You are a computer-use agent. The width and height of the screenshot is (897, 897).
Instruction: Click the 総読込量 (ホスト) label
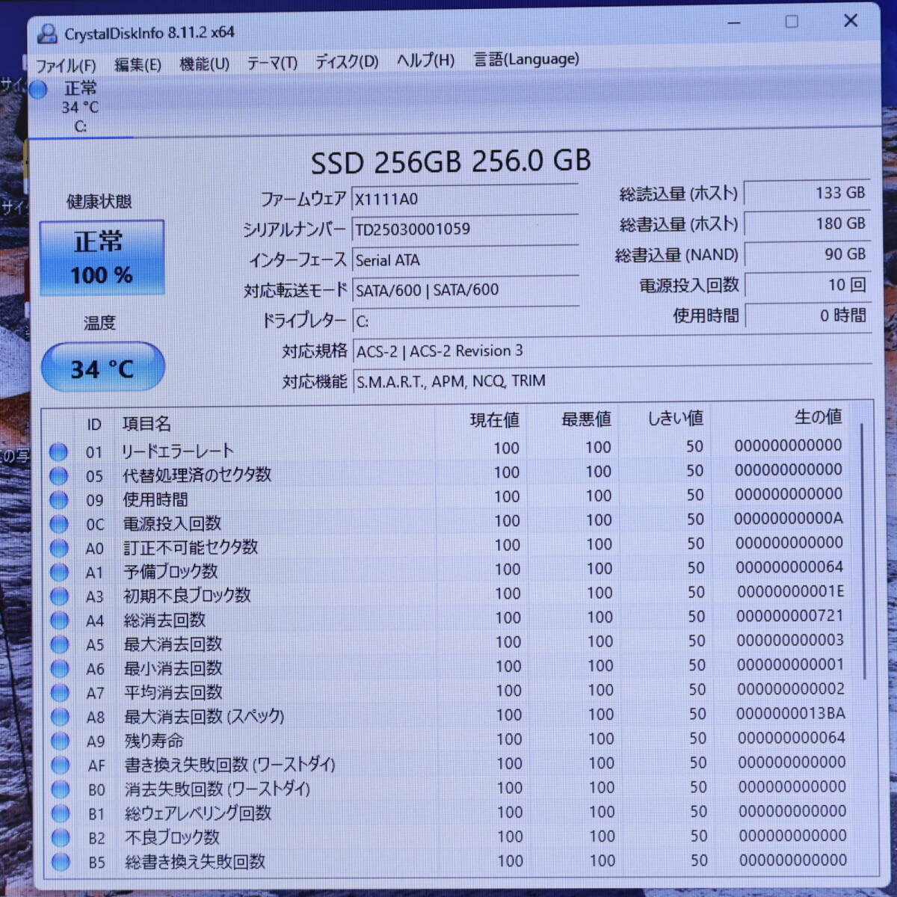(678, 194)
